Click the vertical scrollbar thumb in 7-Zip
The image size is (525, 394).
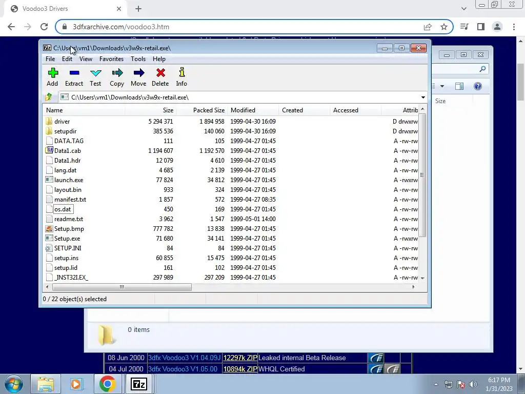click(x=422, y=175)
